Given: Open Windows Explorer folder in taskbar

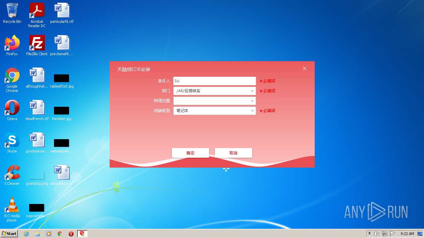Looking at the screenshot, I should pos(37,234).
